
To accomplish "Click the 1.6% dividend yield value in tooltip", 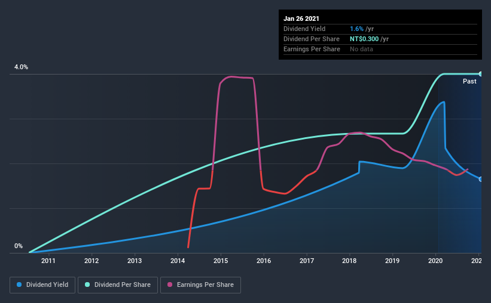I will click(356, 29).
